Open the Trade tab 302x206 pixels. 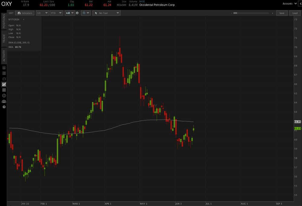point(4,39)
